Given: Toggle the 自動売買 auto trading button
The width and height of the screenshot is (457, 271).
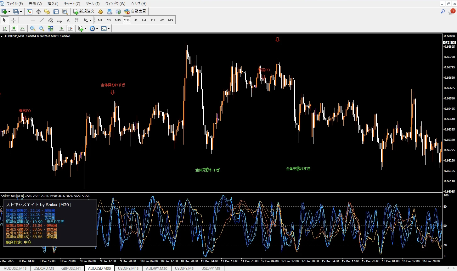Looking at the screenshot, I should [x=135, y=11].
